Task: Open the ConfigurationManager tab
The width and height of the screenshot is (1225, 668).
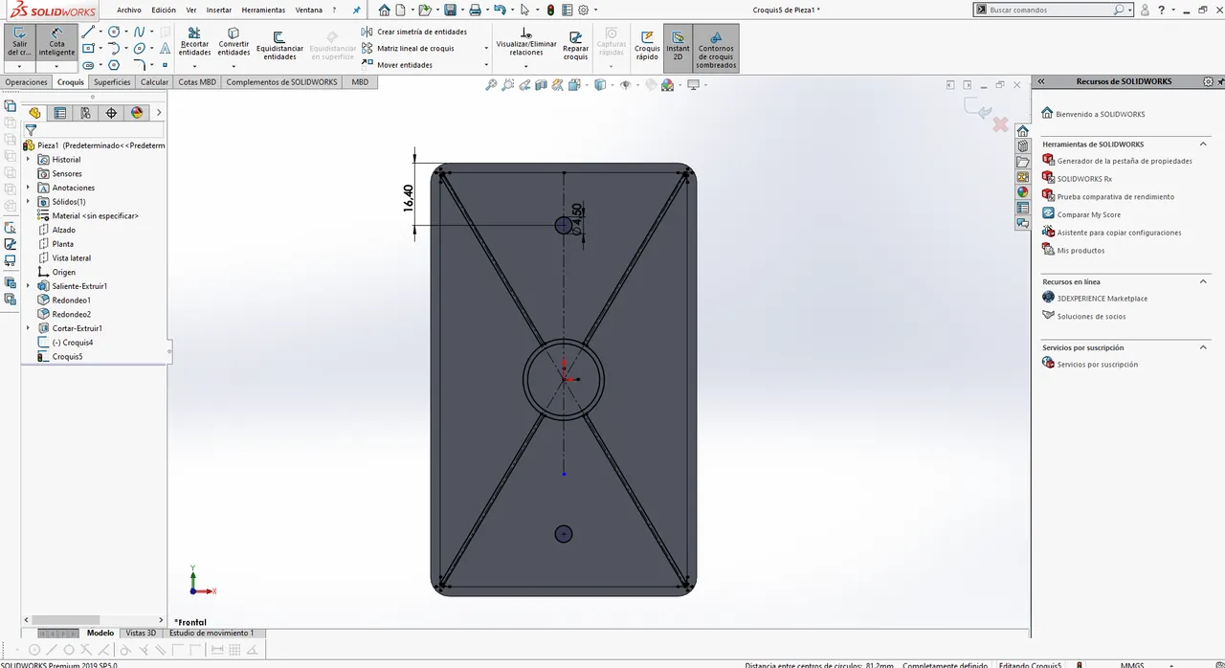Action: (85, 113)
